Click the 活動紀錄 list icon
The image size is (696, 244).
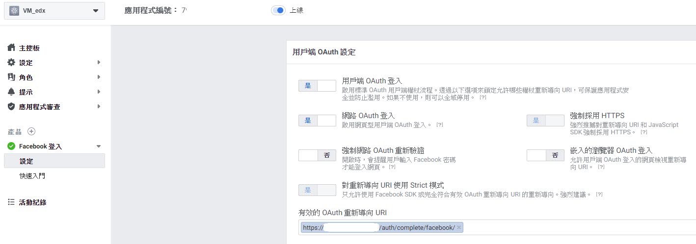click(11, 202)
